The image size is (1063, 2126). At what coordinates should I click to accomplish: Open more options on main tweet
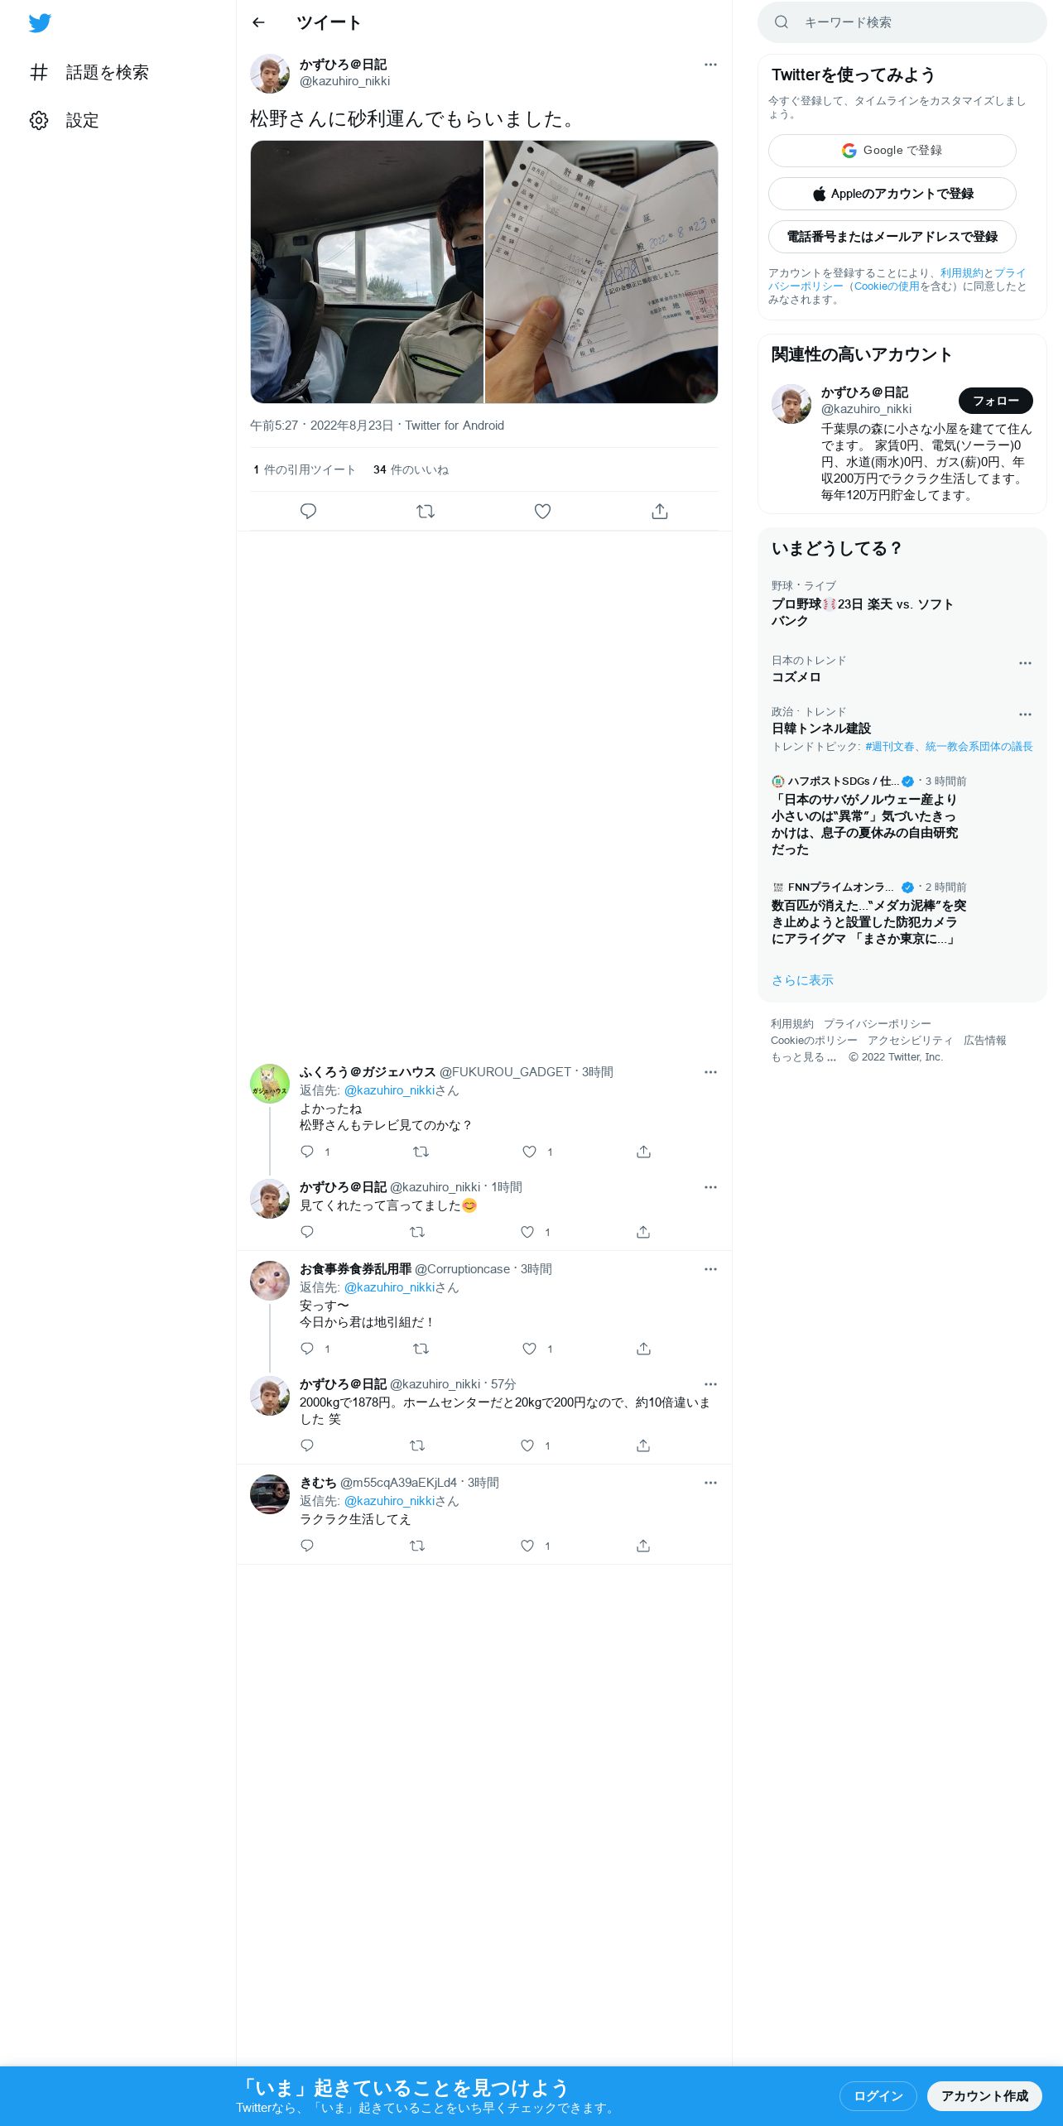coord(710,65)
